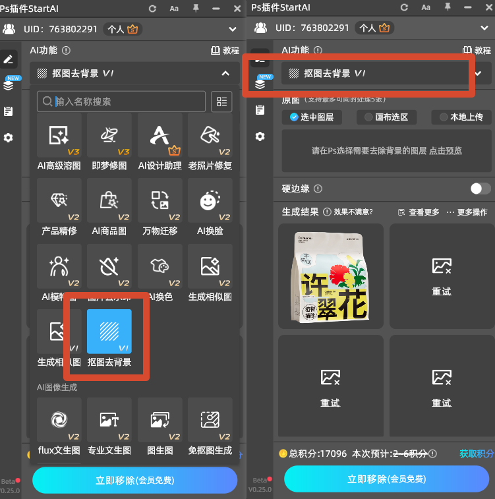The image size is (495, 499).
Task: Open 教程 tutorial link in left panel
Action: pyautogui.click(x=225, y=50)
